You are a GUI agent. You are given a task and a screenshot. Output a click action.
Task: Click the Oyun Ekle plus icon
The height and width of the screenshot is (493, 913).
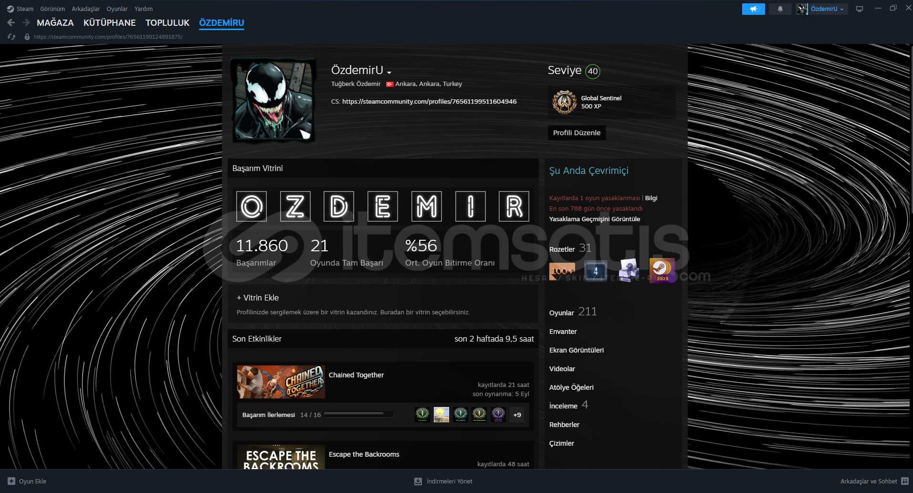pyautogui.click(x=11, y=481)
